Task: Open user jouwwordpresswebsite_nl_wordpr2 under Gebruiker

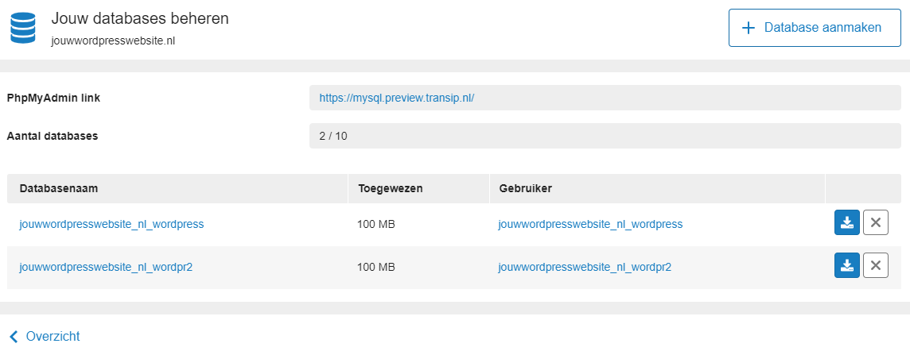Action: (x=585, y=267)
